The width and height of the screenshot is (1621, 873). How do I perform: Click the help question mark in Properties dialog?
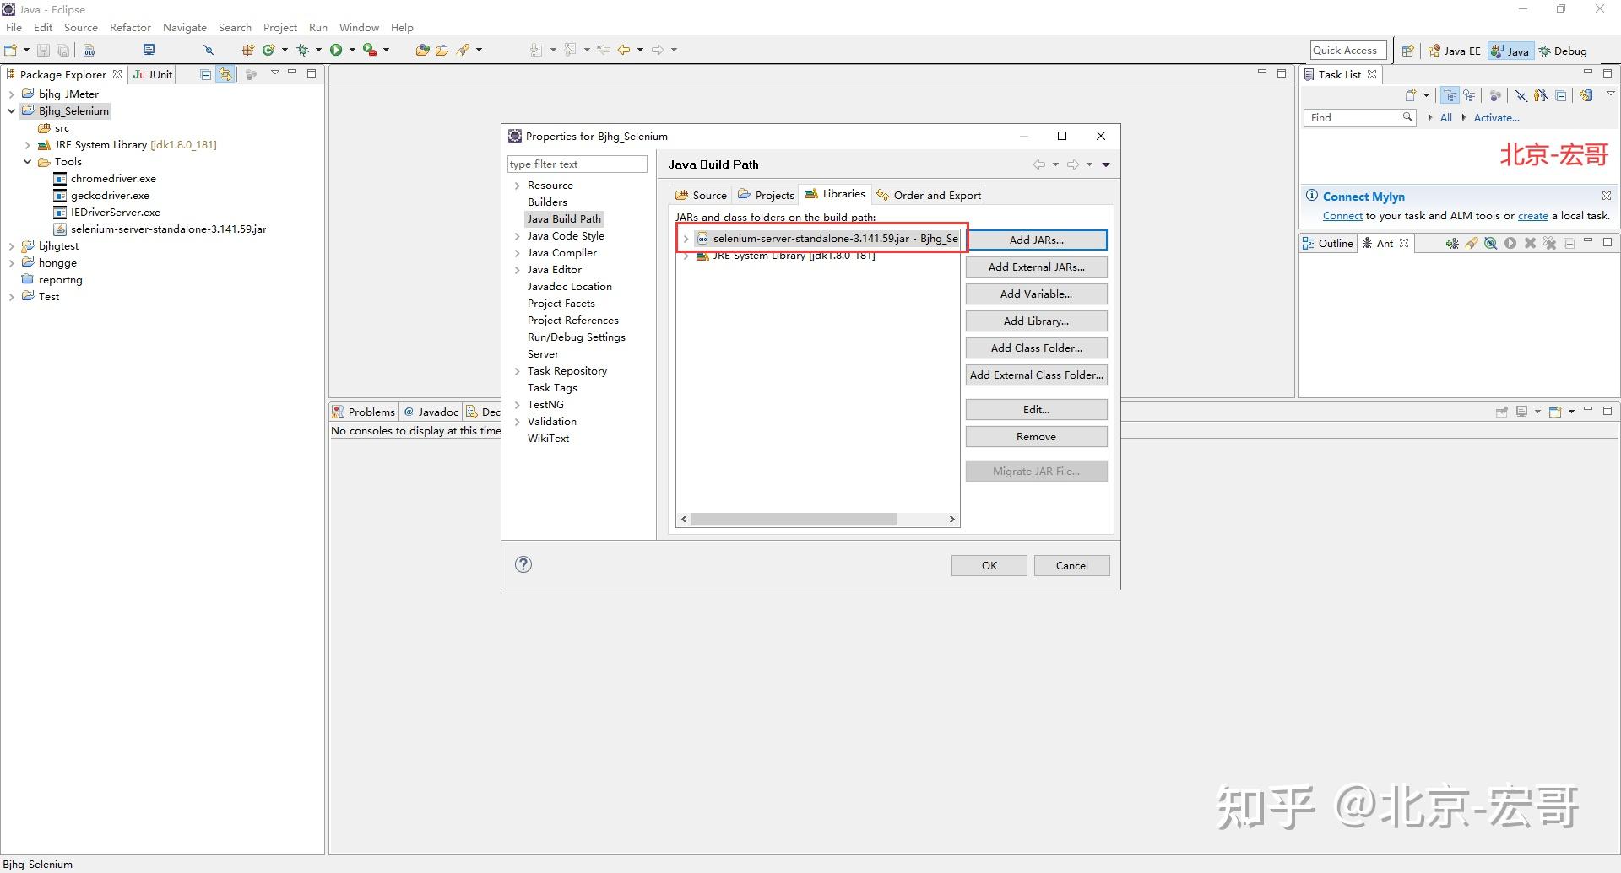tap(523, 564)
